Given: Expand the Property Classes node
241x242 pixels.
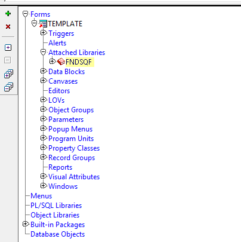Looking at the screenshot, I should tap(44, 148).
